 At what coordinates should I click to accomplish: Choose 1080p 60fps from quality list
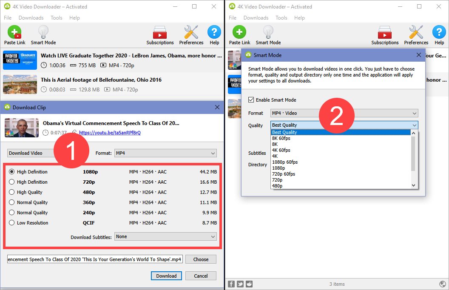pos(341,162)
